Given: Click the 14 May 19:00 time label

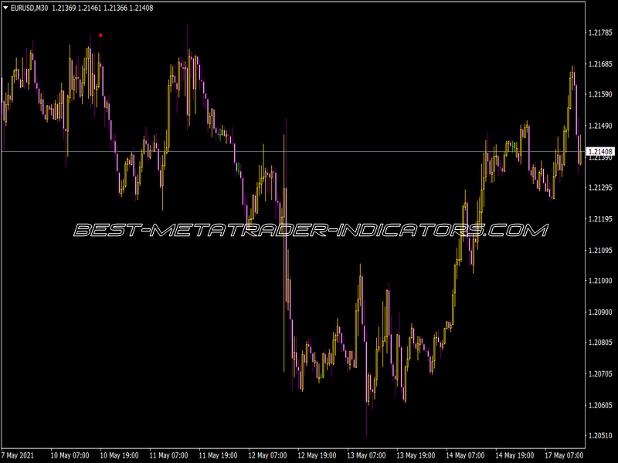Looking at the screenshot, I should (514, 455).
